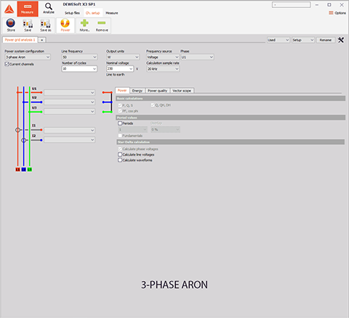This screenshot has height=318, width=349.
Task: Expand the Line frequency dropdown
Action: tap(79, 57)
